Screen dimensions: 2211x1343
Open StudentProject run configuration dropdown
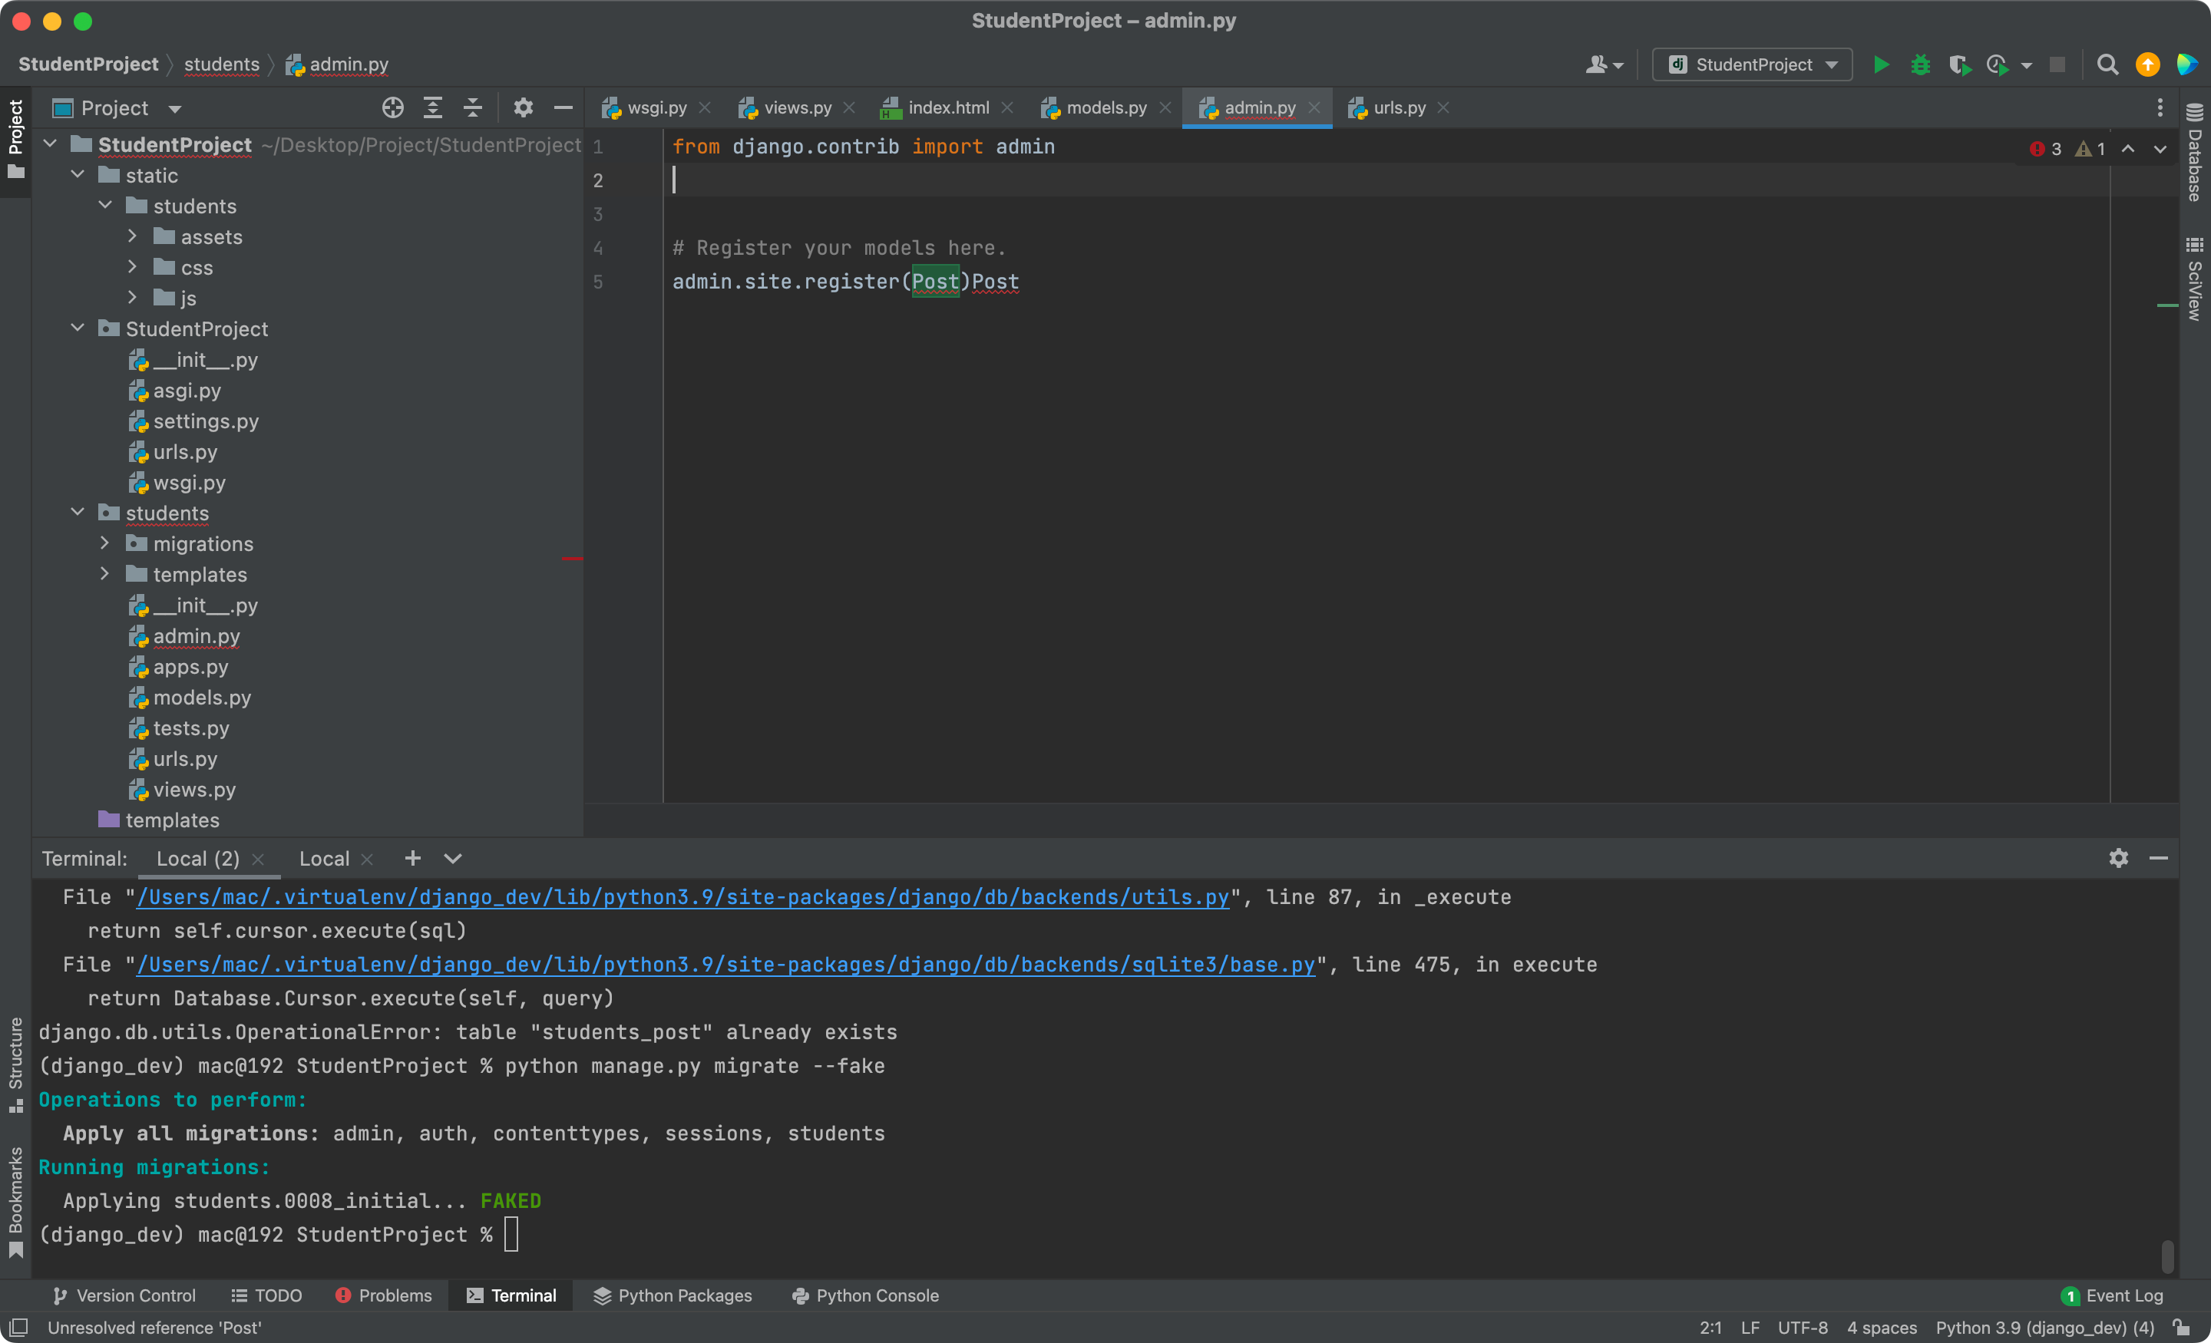[x=1753, y=64]
